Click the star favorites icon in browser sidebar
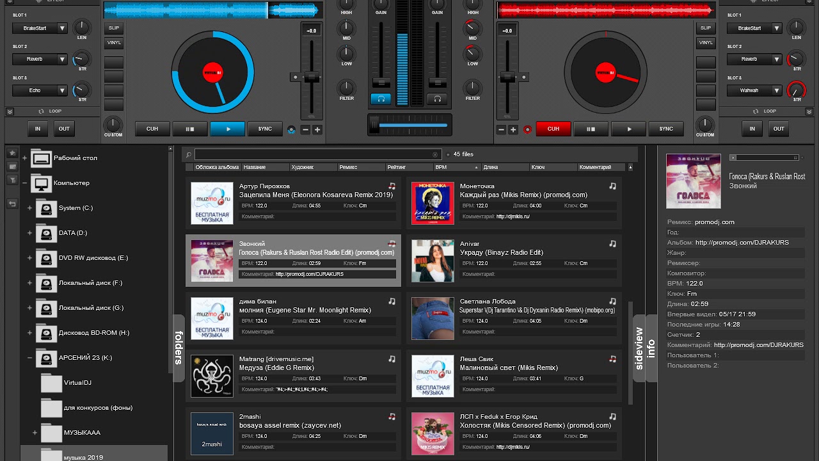 point(12,154)
